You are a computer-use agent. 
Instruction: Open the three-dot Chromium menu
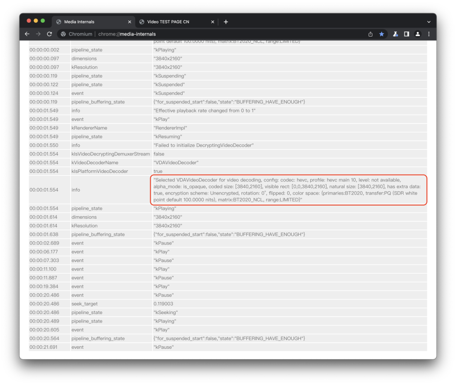(x=429, y=34)
